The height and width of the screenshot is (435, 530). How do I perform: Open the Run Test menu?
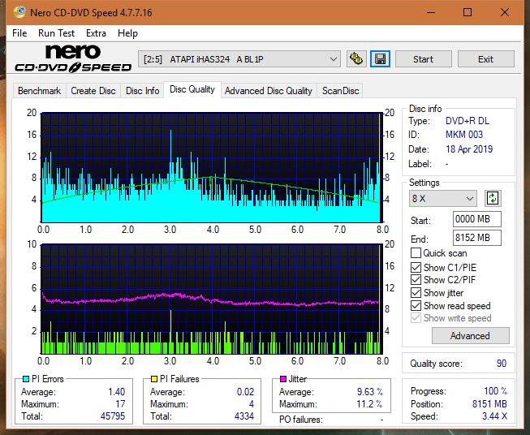56,33
